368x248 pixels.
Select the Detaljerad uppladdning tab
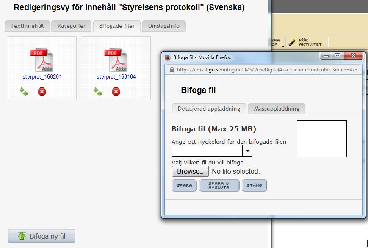tap(209, 109)
